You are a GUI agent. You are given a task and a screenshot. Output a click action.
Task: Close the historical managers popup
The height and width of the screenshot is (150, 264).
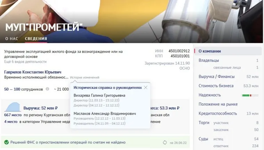(146, 87)
